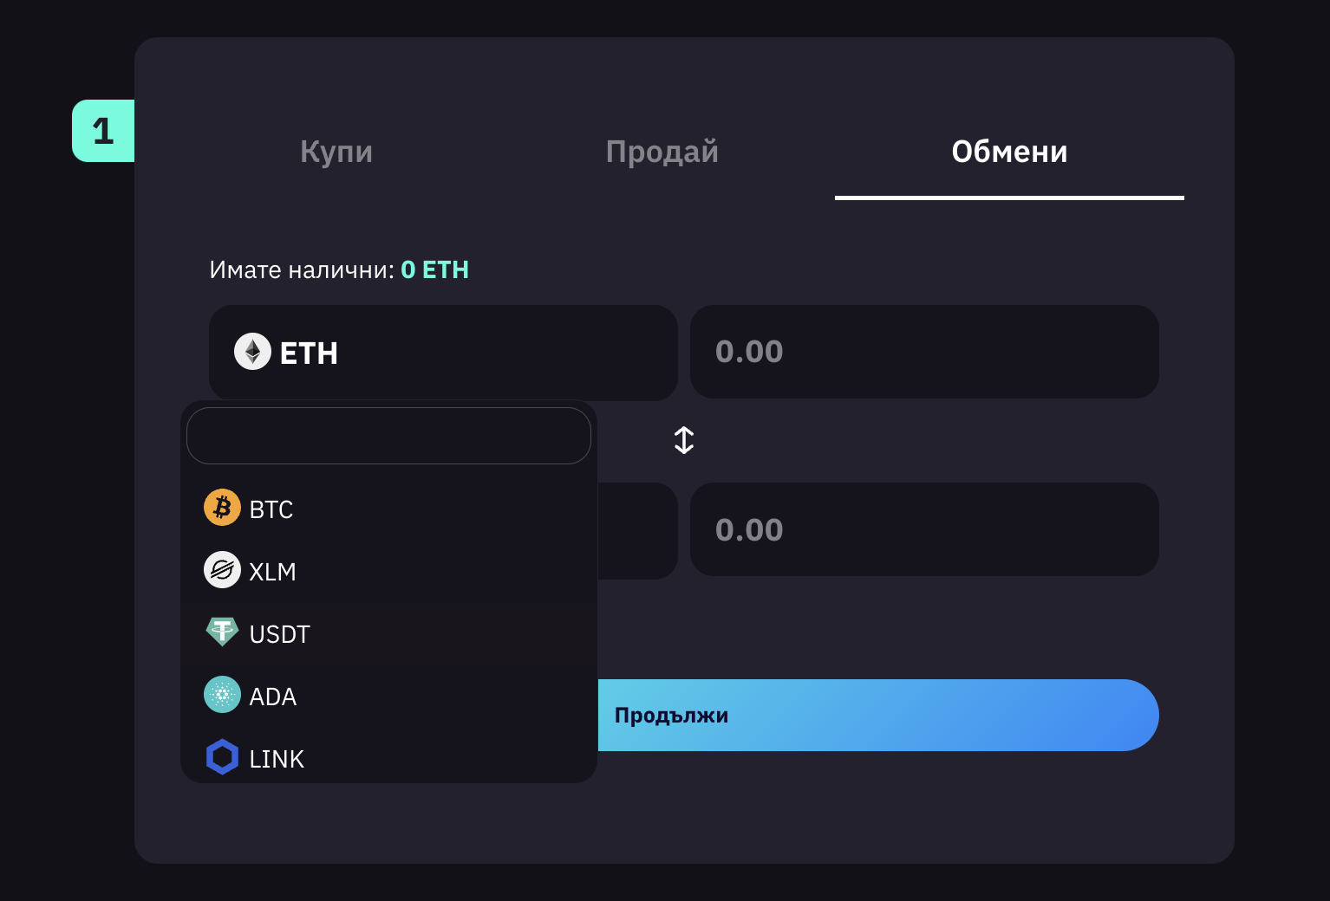This screenshot has width=1330, height=901.
Task: Select BTC from the currency list
Action: click(x=388, y=509)
